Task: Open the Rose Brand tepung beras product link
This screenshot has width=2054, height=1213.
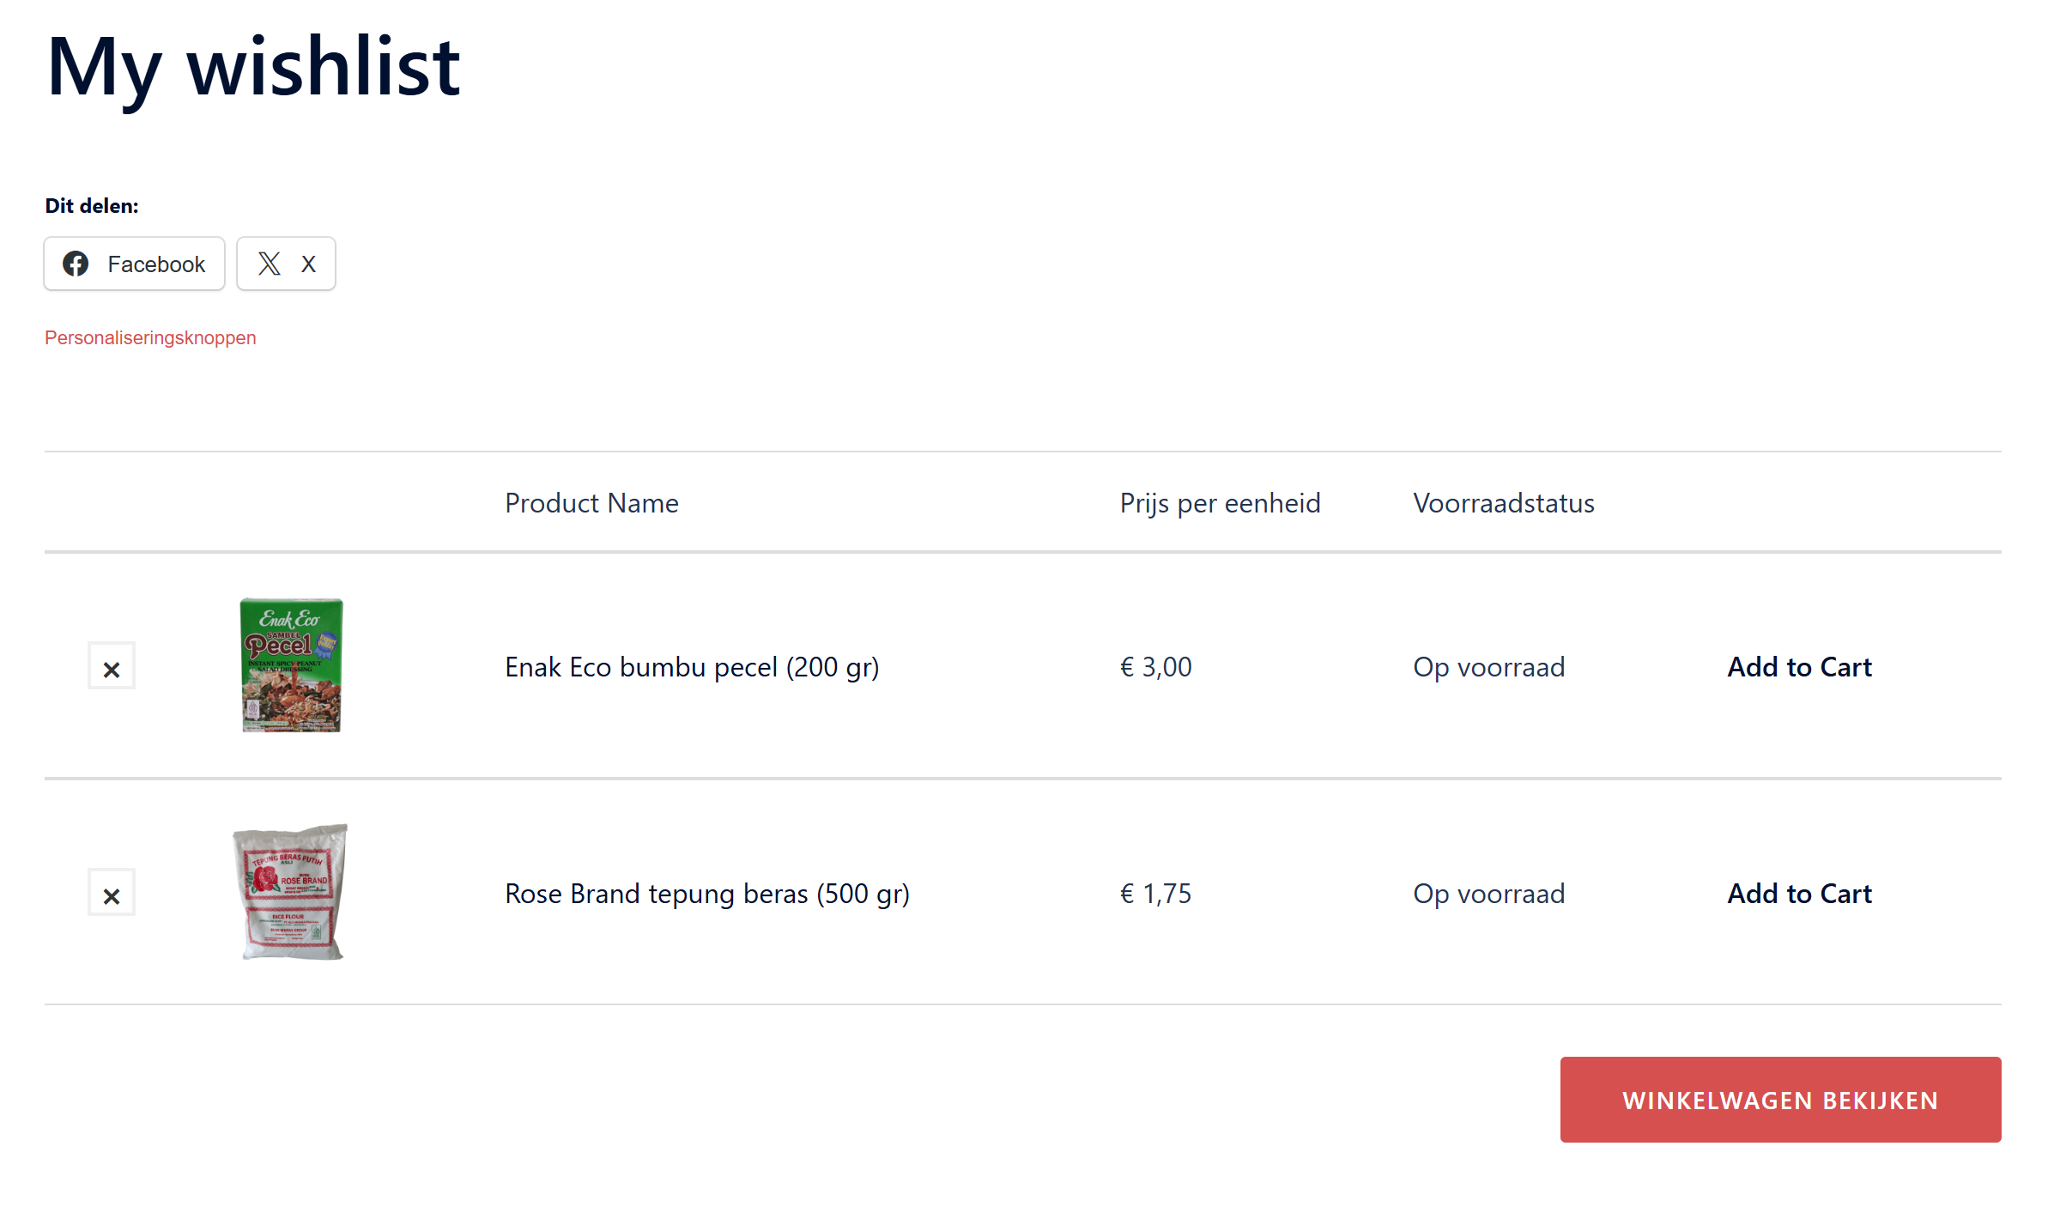Action: pyautogui.click(x=707, y=894)
